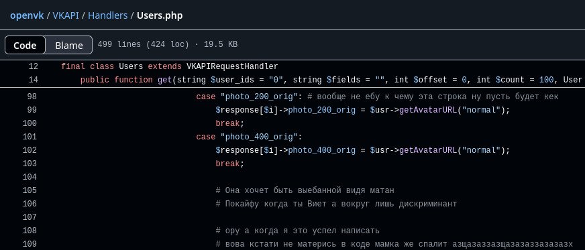Click sticky line number 14
Viewport: 585px width, 250px height.
coord(33,80)
